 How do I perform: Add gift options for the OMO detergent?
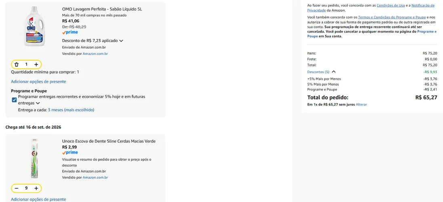click(38, 82)
